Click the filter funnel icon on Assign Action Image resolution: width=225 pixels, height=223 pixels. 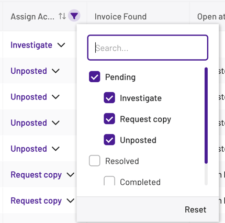pyautogui.click(x=74, y=16)
